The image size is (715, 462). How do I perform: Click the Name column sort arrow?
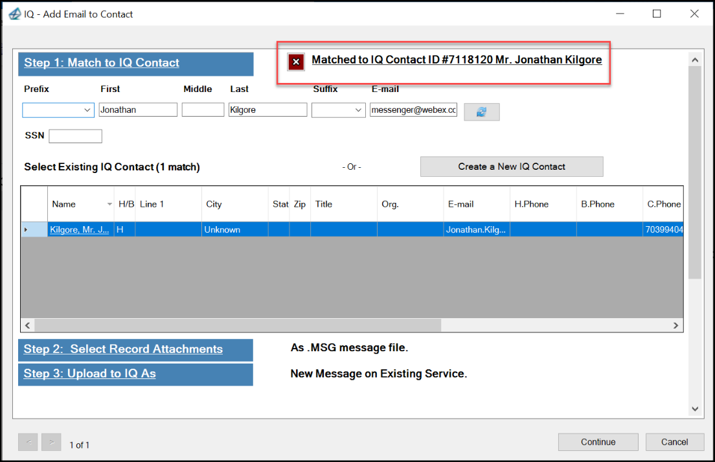[x=109, y=204]
